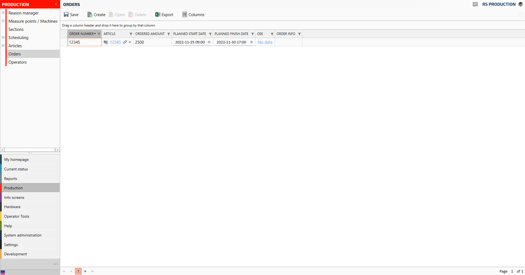Image resolution: width=525 pixels, height=275 pixels.
Task: Open article link 12345
Action: pyautogui.click(x=115, y=42)
